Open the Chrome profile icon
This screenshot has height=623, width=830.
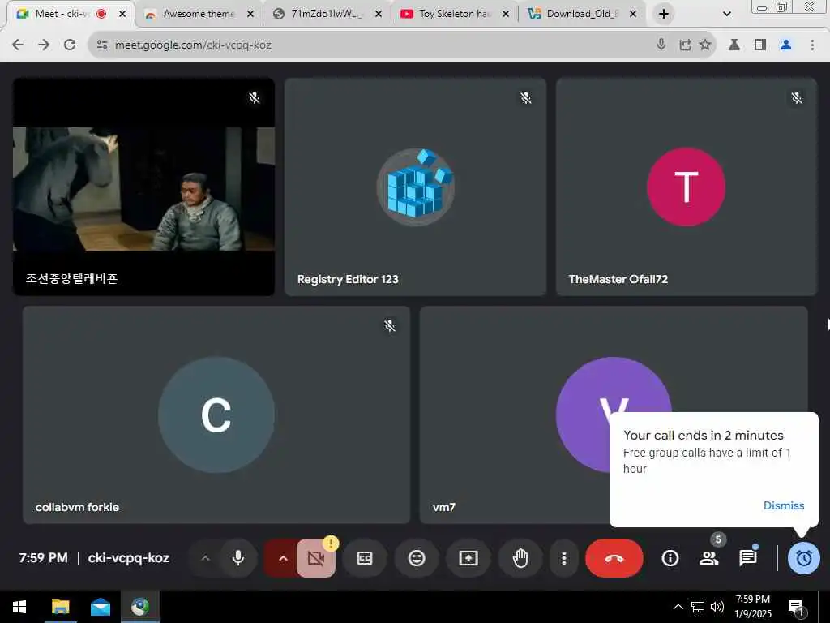[x=786, y=45]
